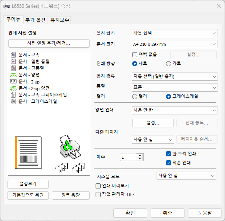Switch to the 주메뉴 tab

click(x=13, y=20)
